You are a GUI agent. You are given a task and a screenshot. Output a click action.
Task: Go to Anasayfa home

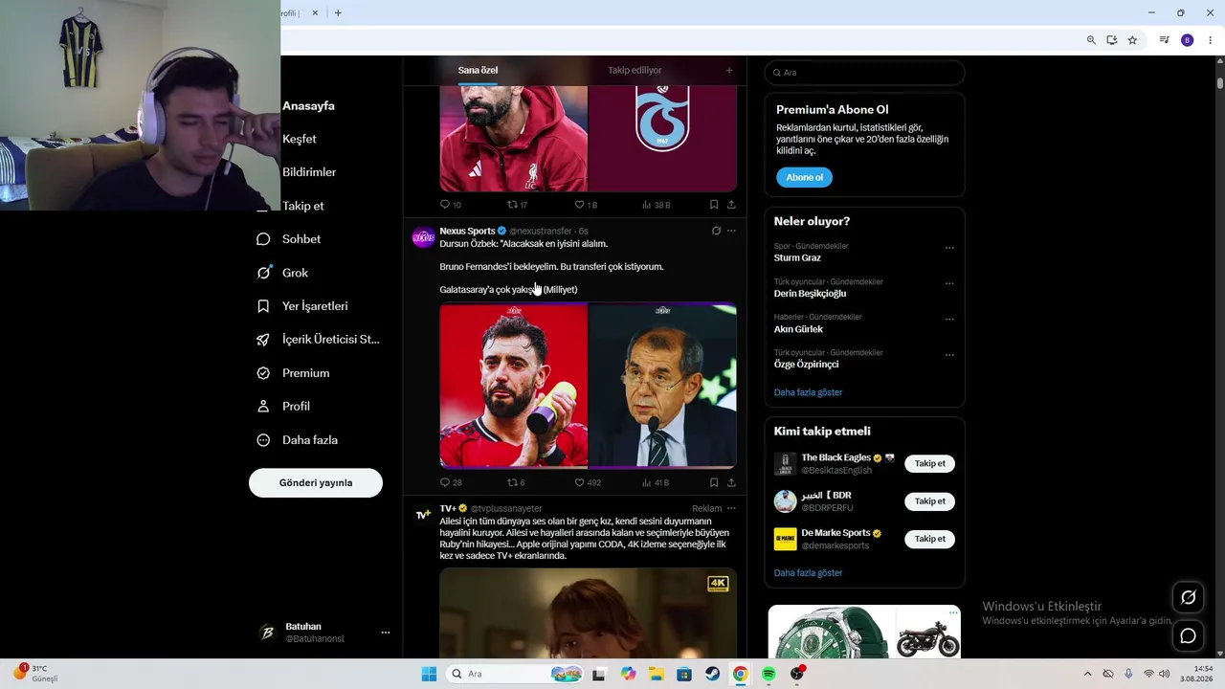pos(308,106)
